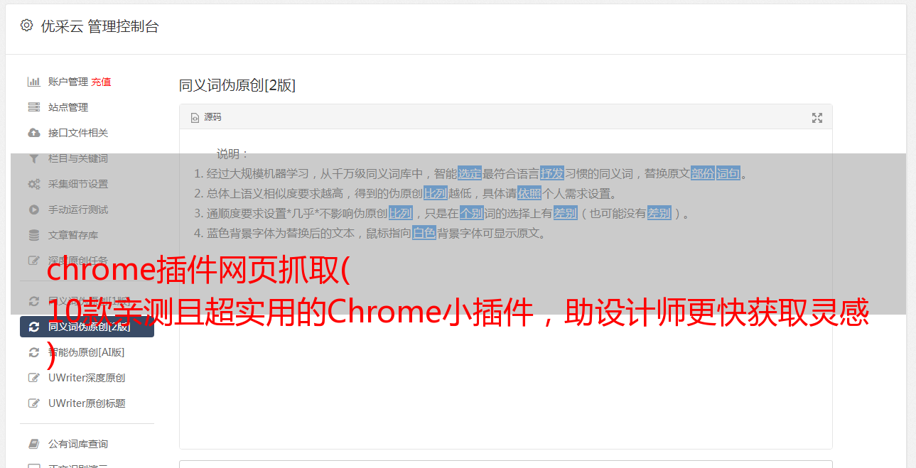Select 同义词伪原创[2版] in the sidebar

(x=87, y=327)
